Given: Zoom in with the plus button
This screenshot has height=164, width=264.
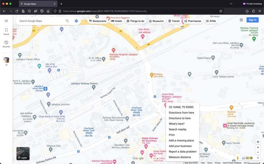Looking at the screenshot, I should point(258,147).
